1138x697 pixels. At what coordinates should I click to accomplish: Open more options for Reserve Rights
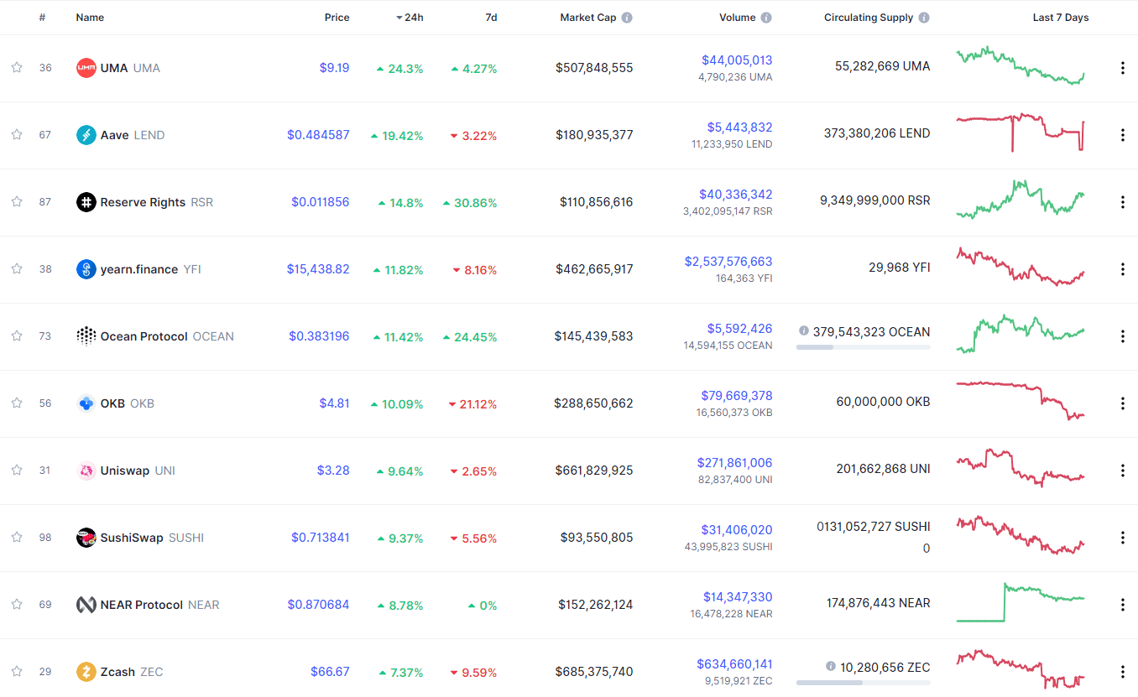[x=1122, y=202]
